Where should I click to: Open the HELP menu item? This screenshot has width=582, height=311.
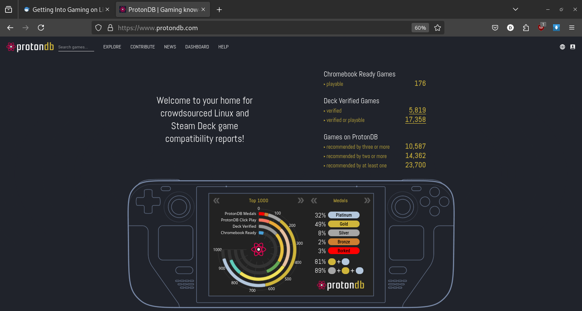pos(223,47)
